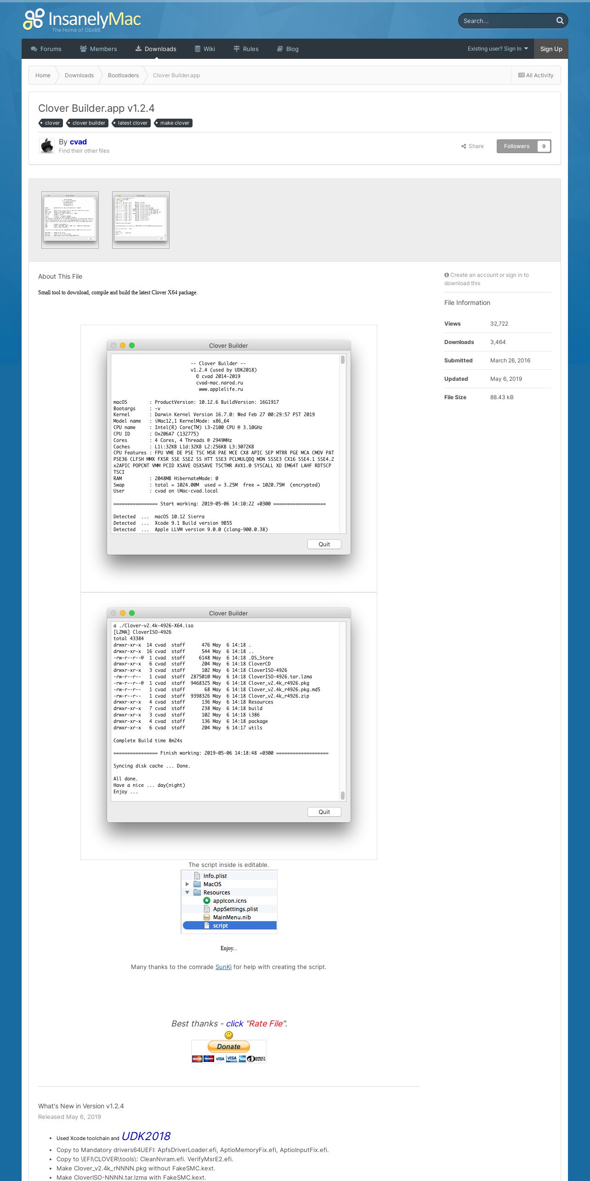Click the Followers button
Screen dimensions: 590x1181
point(516,146)
